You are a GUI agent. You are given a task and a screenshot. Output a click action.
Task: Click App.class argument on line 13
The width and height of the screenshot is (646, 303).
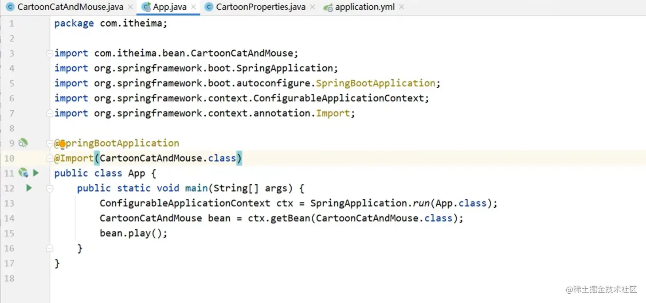[x=461, y=203]
